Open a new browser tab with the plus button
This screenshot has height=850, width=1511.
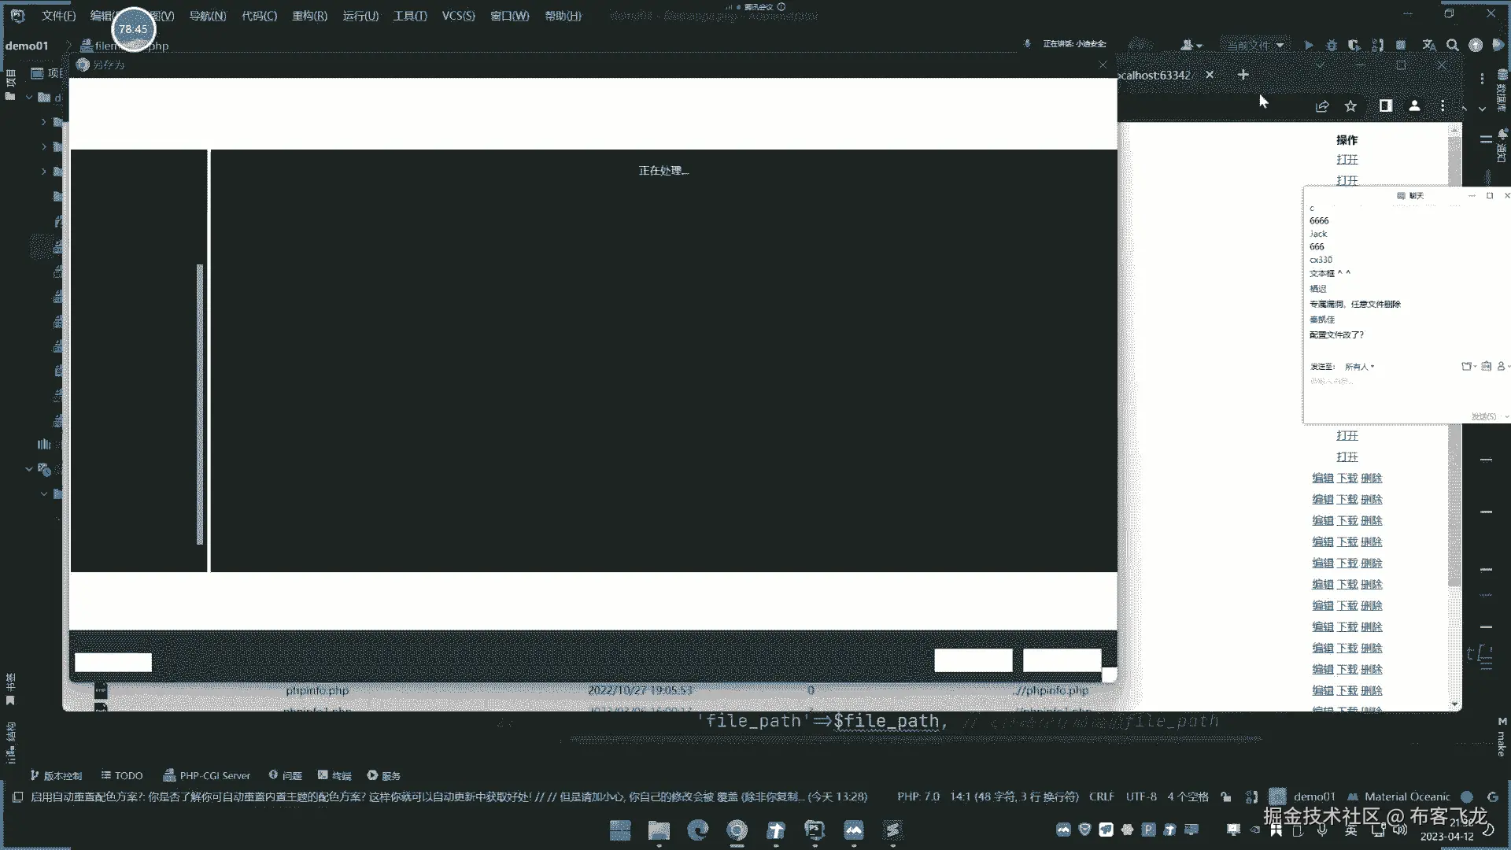pyautogui.click(x=1243, y=75)
